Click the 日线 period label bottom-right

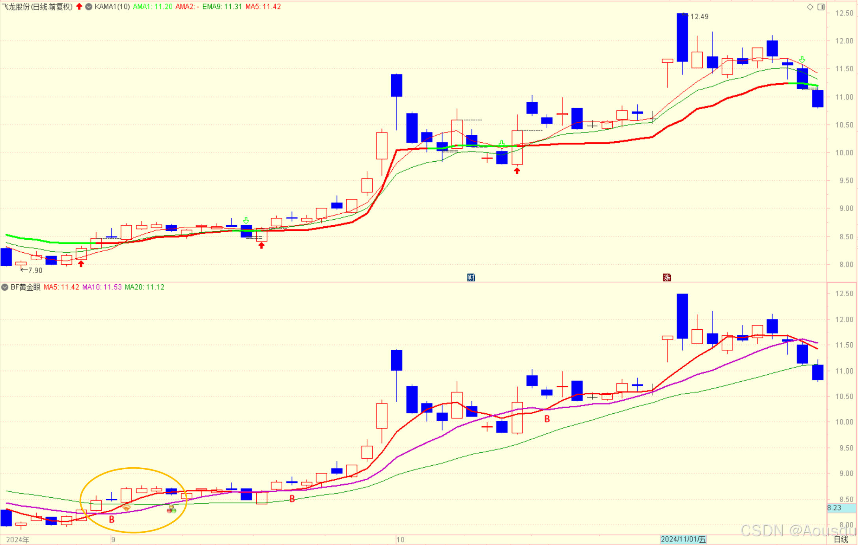pyautogui.click(x=841, y=539)
